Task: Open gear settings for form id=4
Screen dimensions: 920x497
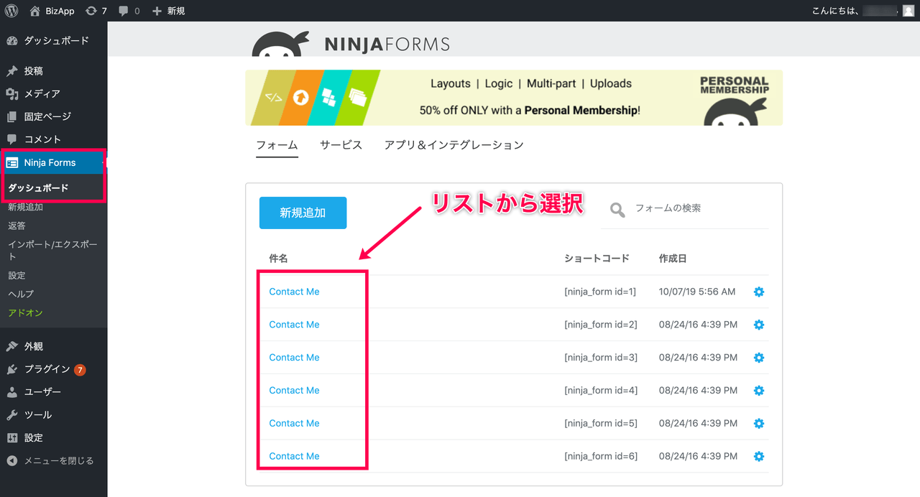Action: click(x=759, y=391)
